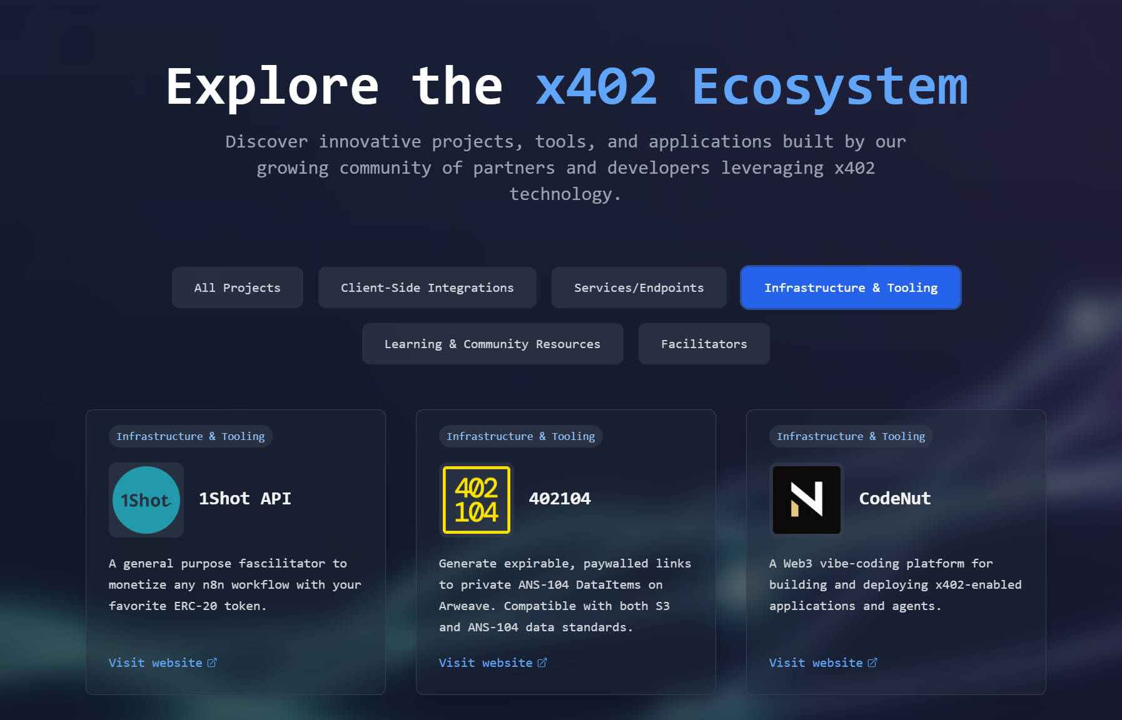The image size is (1122, 720).
Task: Visit website of 1Shot API
Action: [163, 662]
